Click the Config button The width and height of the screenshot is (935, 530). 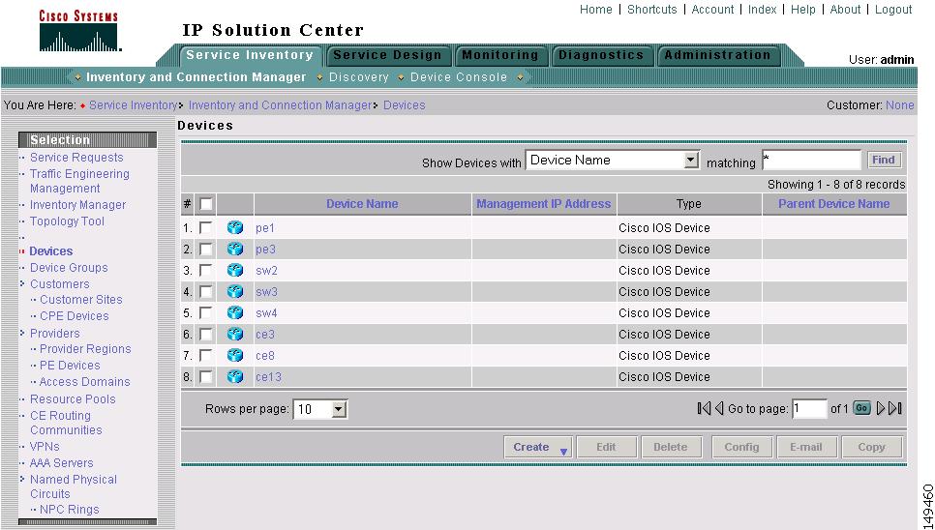741,447
